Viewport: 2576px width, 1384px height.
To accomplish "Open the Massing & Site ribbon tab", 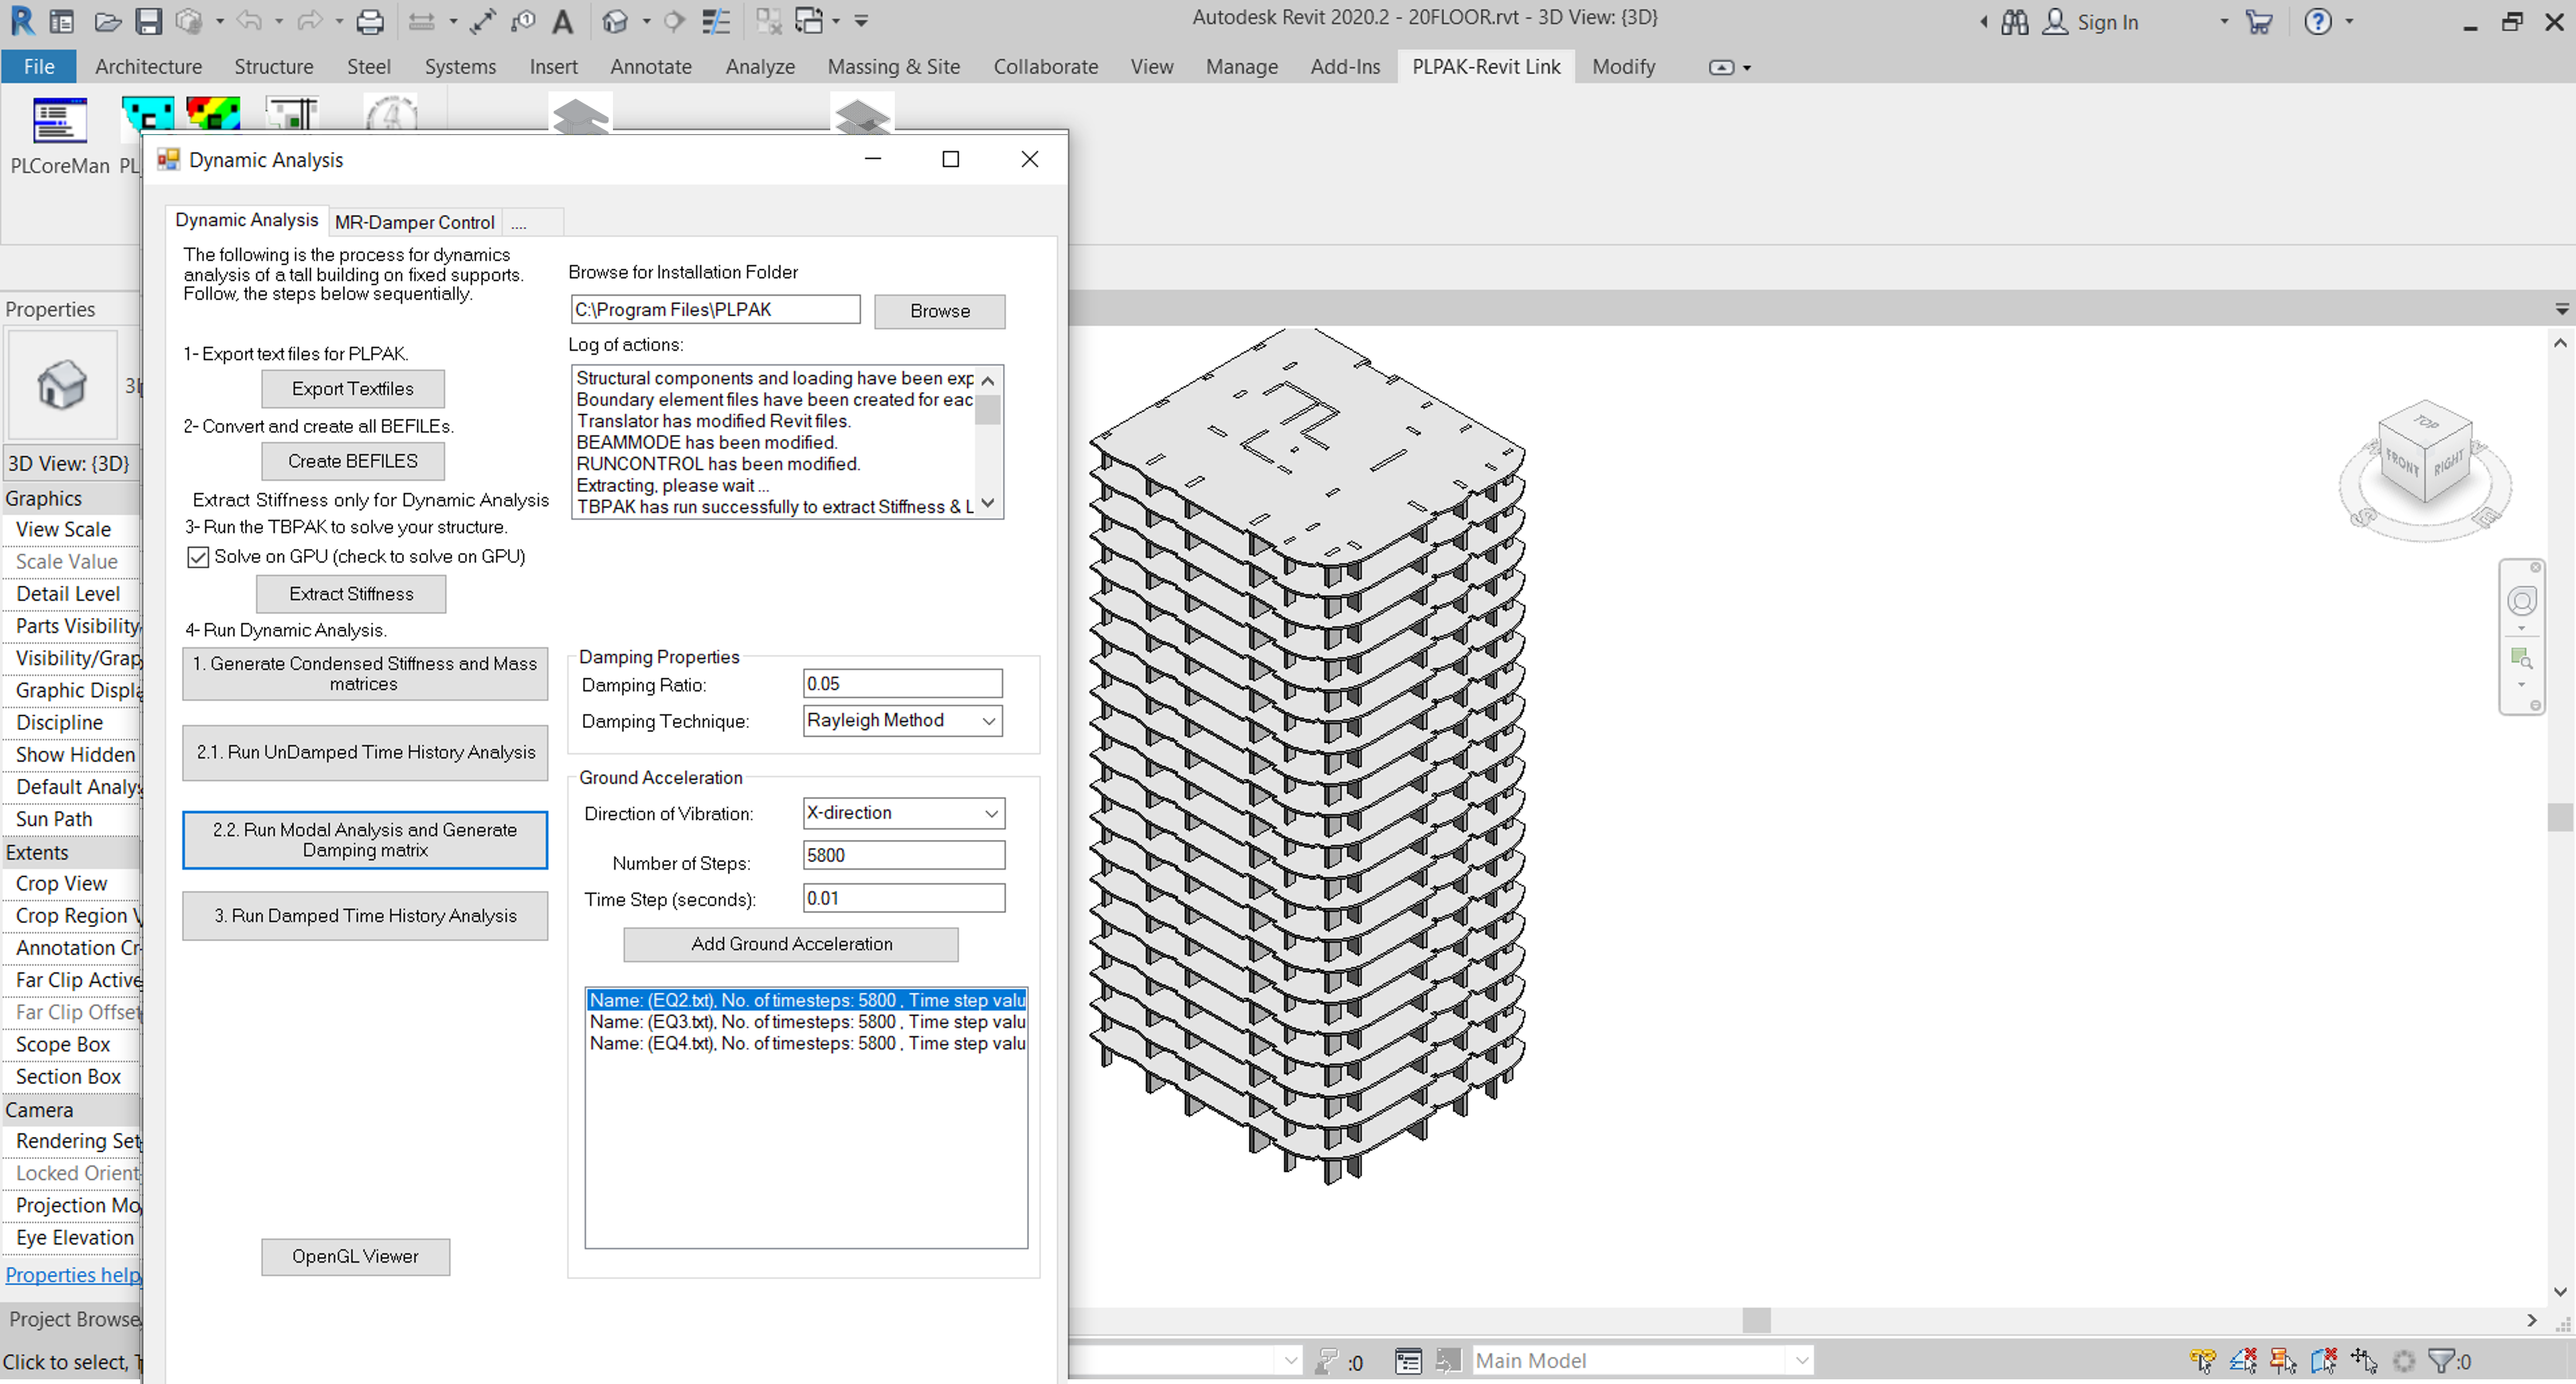I will pyautogui.click(x=893, y=66).
